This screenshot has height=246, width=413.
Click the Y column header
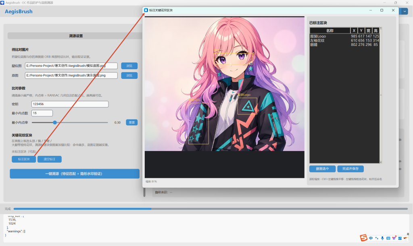[361, 31]
